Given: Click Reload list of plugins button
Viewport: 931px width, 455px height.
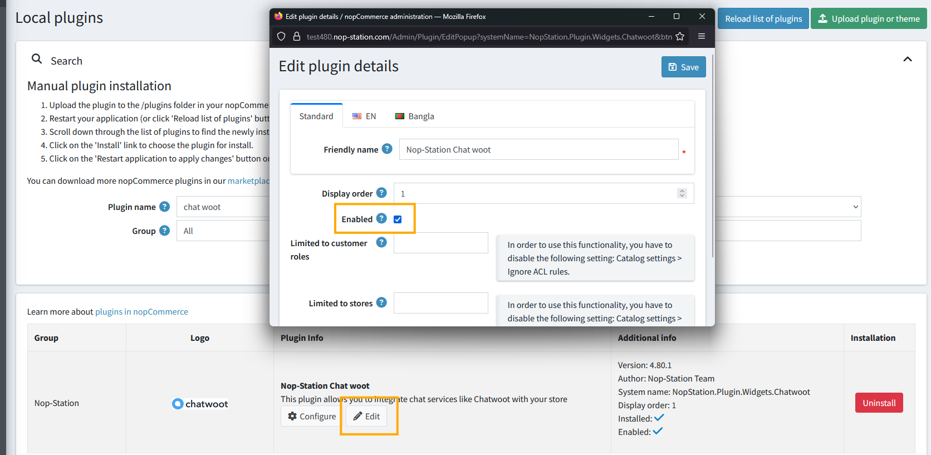Looking at the screenshot, I should coord(763,18).
